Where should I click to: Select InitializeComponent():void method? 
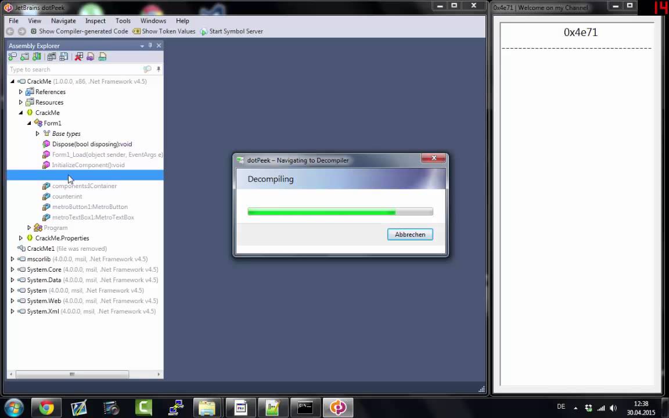[x=88, y=165]
